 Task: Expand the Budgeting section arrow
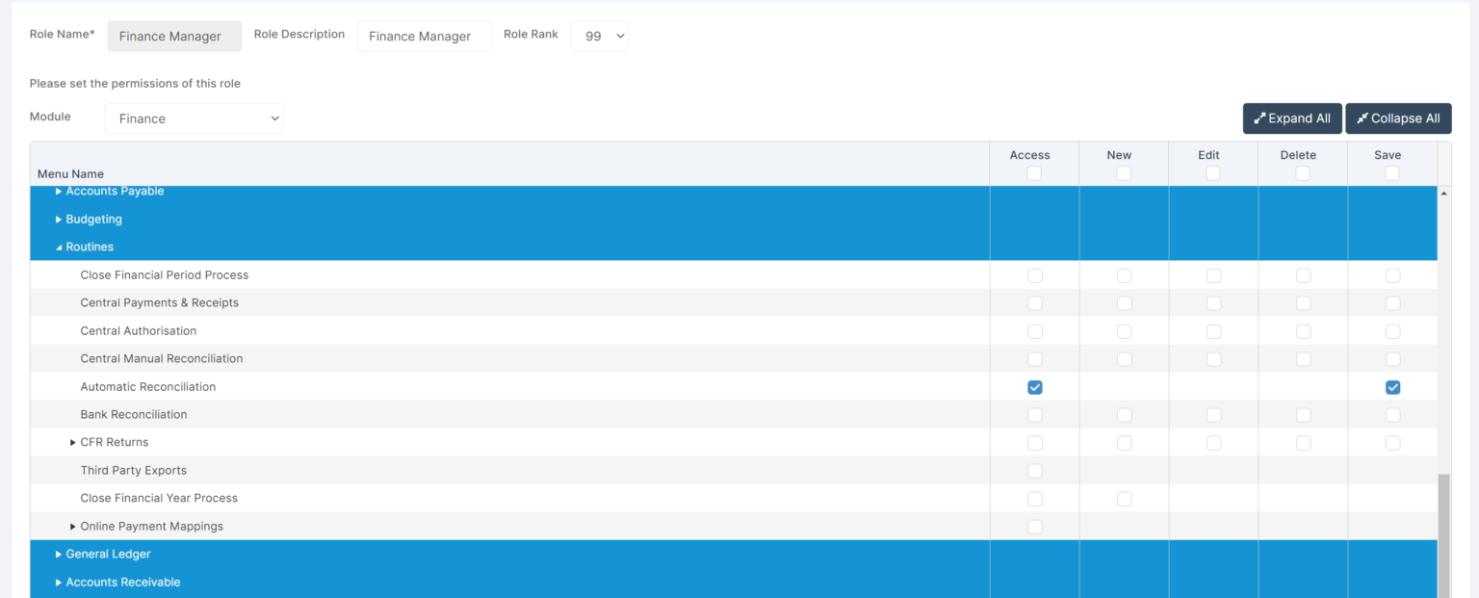click(x=59, y=220)
